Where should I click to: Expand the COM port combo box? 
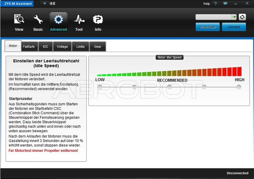coord(234,17)
